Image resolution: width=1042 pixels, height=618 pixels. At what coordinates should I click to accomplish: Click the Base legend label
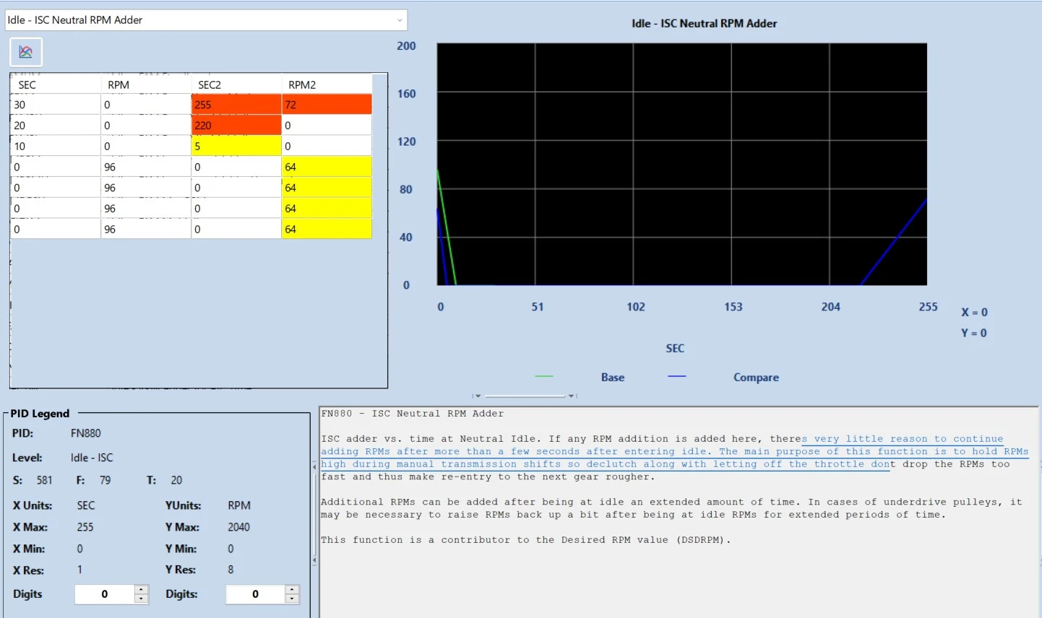click(613, 378)
